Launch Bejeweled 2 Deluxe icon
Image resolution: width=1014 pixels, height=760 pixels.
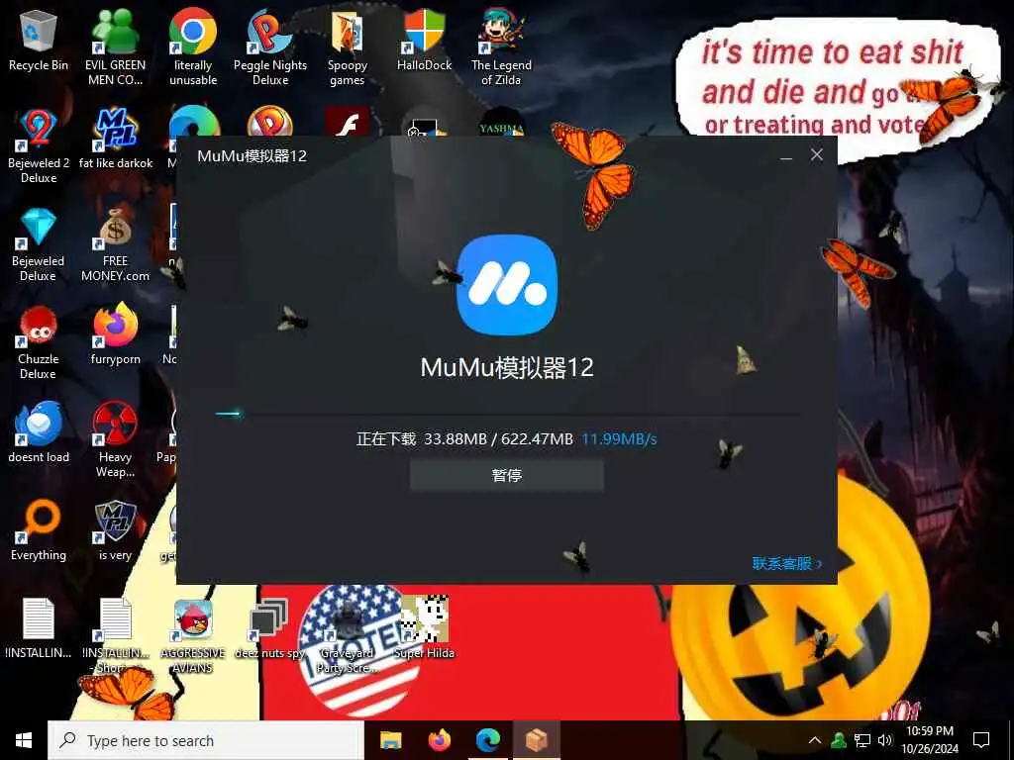click(x=39, y=144)
